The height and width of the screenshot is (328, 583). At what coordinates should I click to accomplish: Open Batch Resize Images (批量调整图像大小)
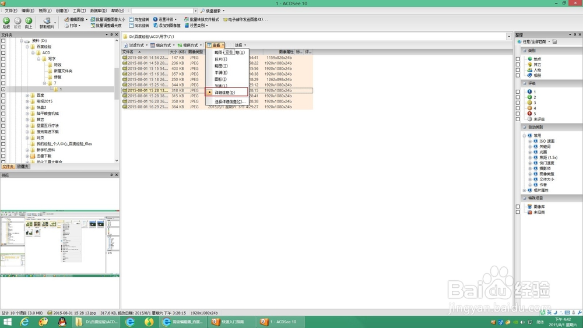108,19
